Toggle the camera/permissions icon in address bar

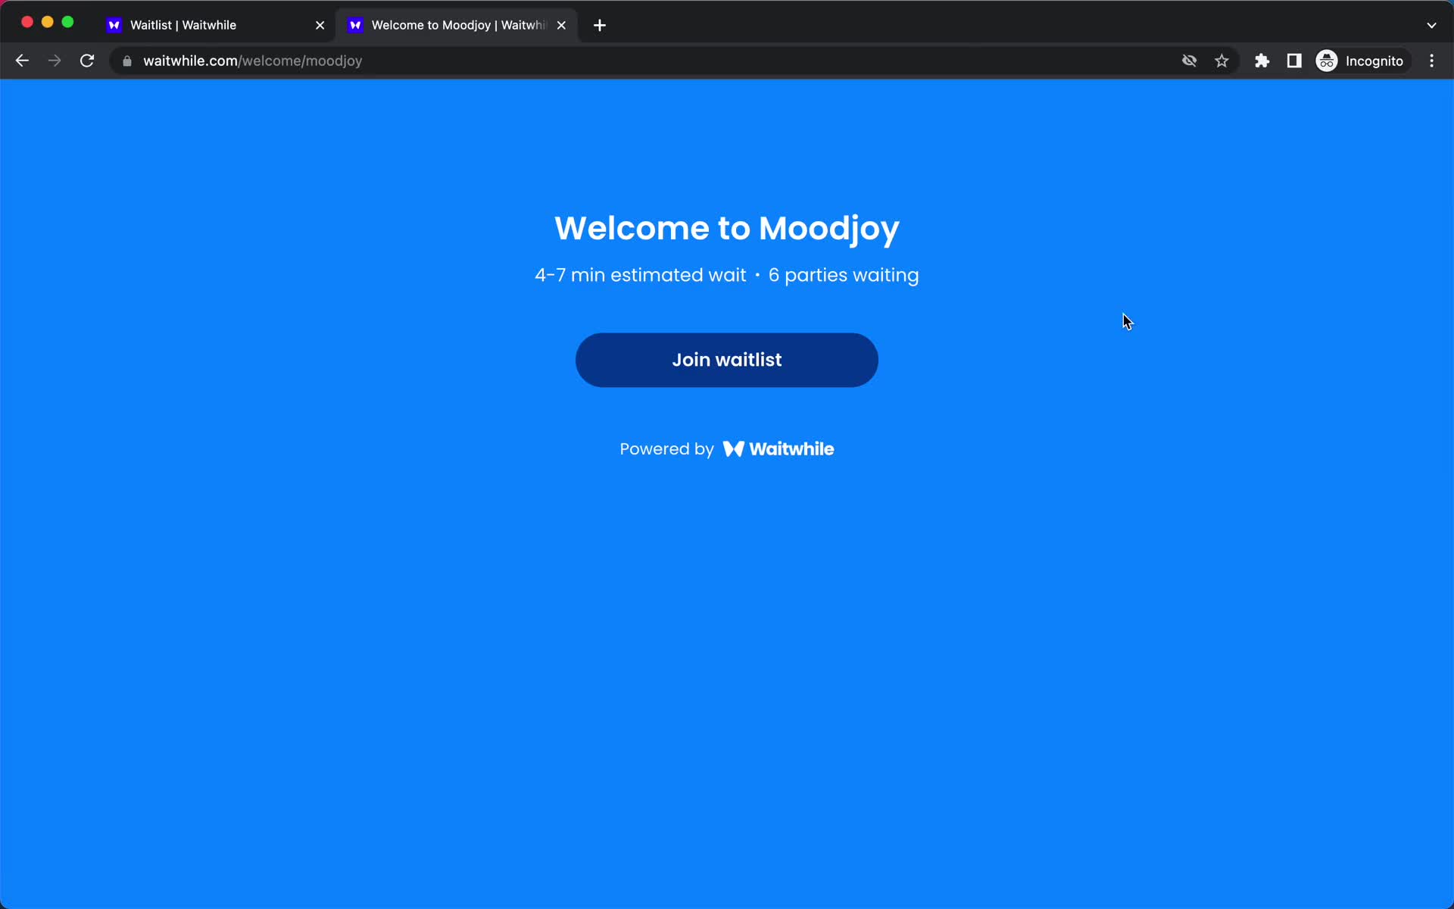click(1189, 61)
